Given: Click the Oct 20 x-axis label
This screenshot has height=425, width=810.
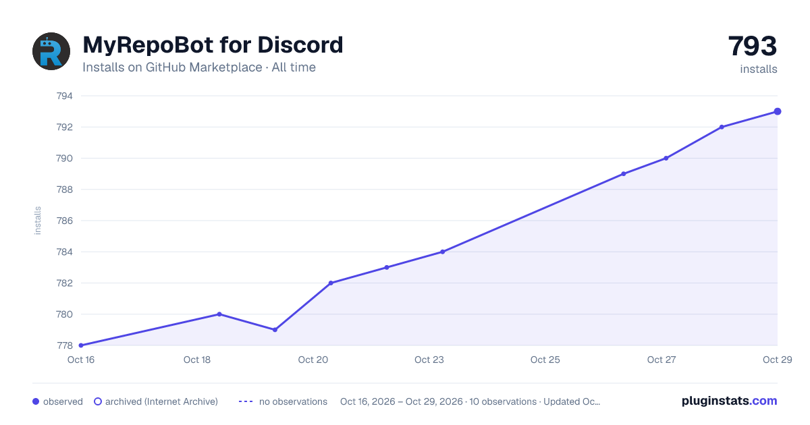Looking at the screenshot, I should [x=313, y=360].
